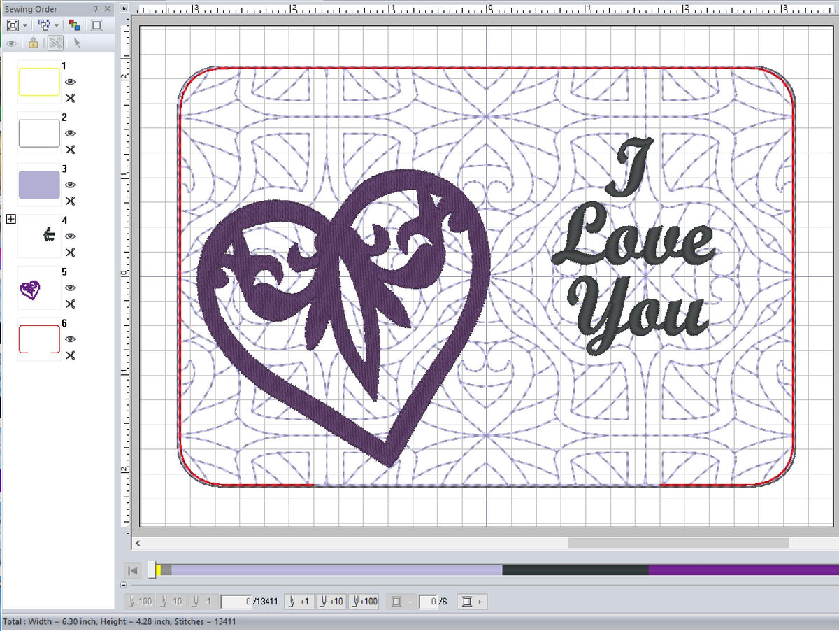The image size is (839, 631).
Task: Click dark gray segment of stitch progress bar
Action: (575, 570)
